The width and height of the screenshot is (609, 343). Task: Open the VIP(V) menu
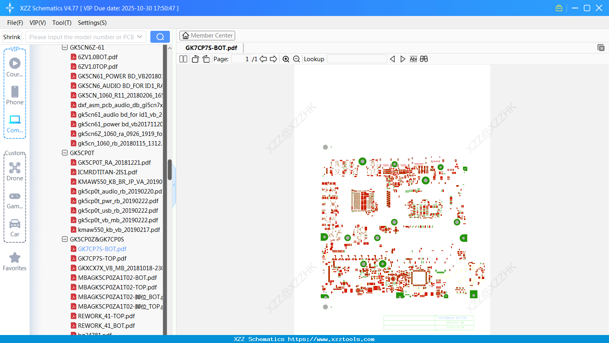pyautogui.click(x=38, y=23)
